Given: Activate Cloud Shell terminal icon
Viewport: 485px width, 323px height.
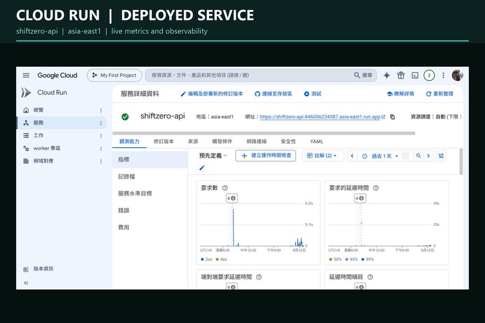Looking at the screenshot, I should (415, 75).
